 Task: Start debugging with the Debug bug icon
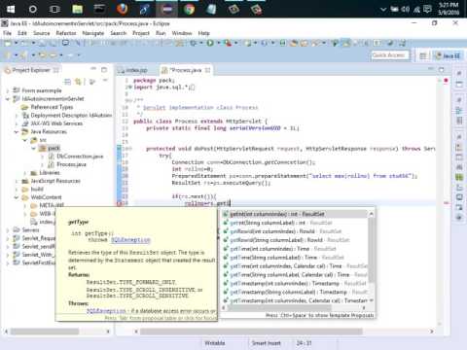pos(194,43)
